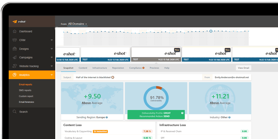
Task: Click the Compliance warning badge icon
Action: tap(143, 68)
